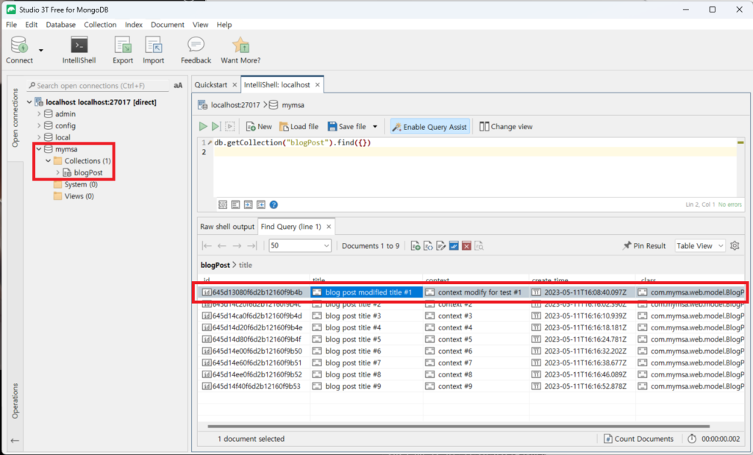
Task: Click the Change view button
Action: coord(506,126)
